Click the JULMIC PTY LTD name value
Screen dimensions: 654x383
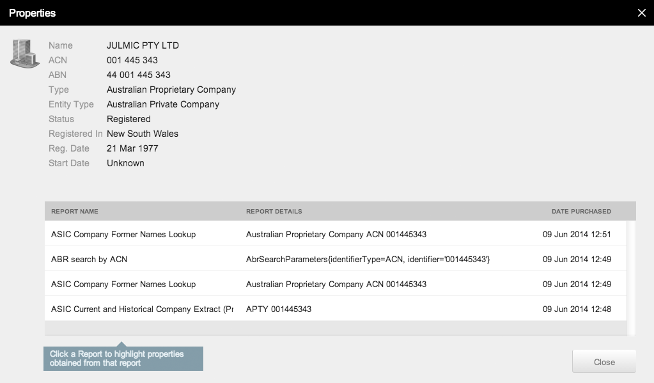pos(143,45)
